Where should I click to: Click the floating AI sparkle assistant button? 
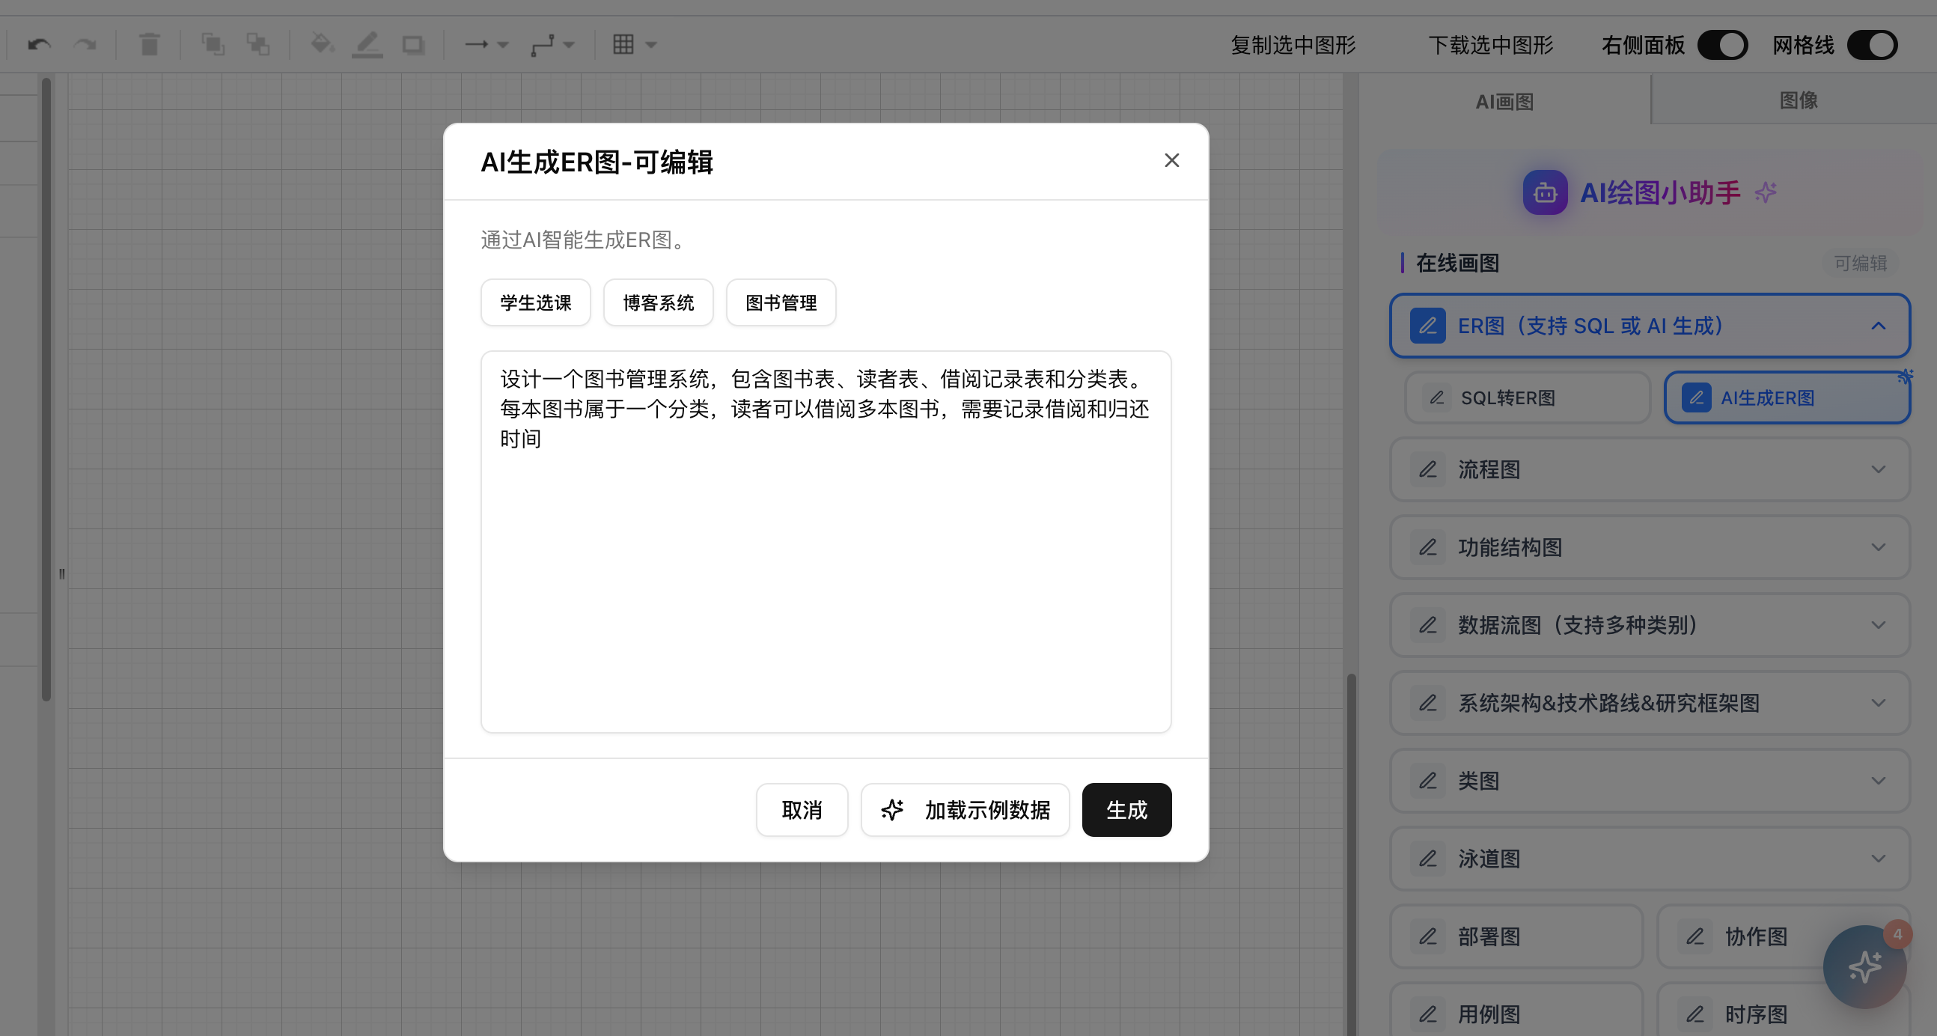click(1864, 967)
